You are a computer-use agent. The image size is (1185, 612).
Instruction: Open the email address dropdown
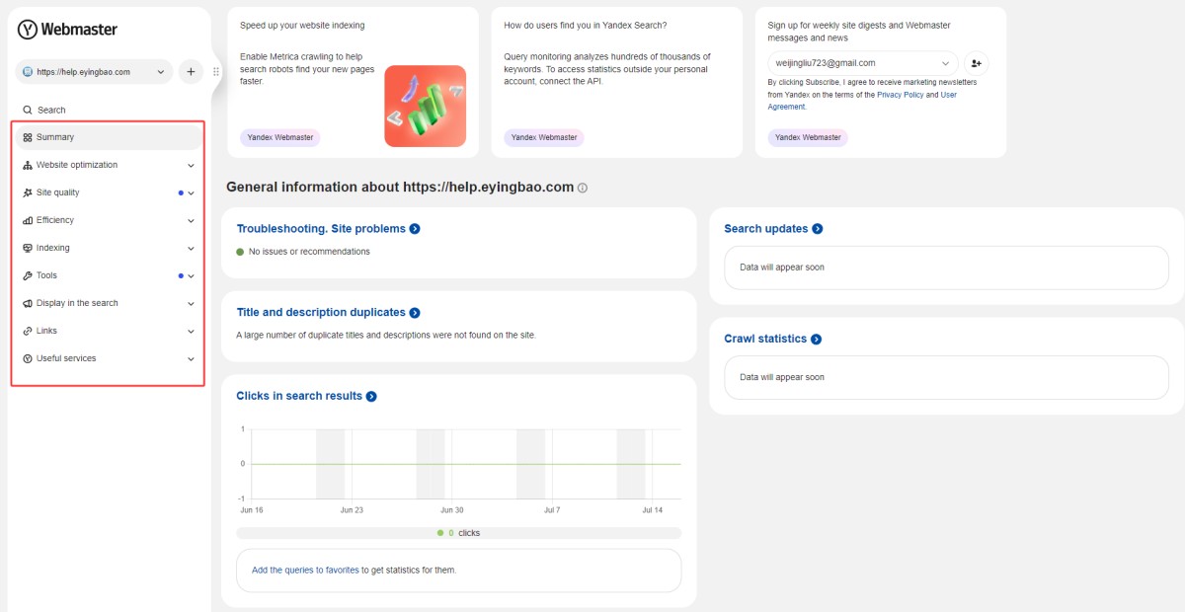863,63
